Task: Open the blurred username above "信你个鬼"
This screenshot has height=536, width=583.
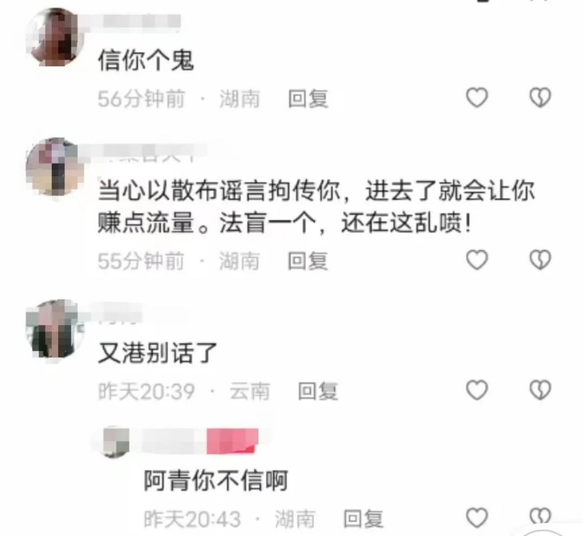Action: [142, 21]
